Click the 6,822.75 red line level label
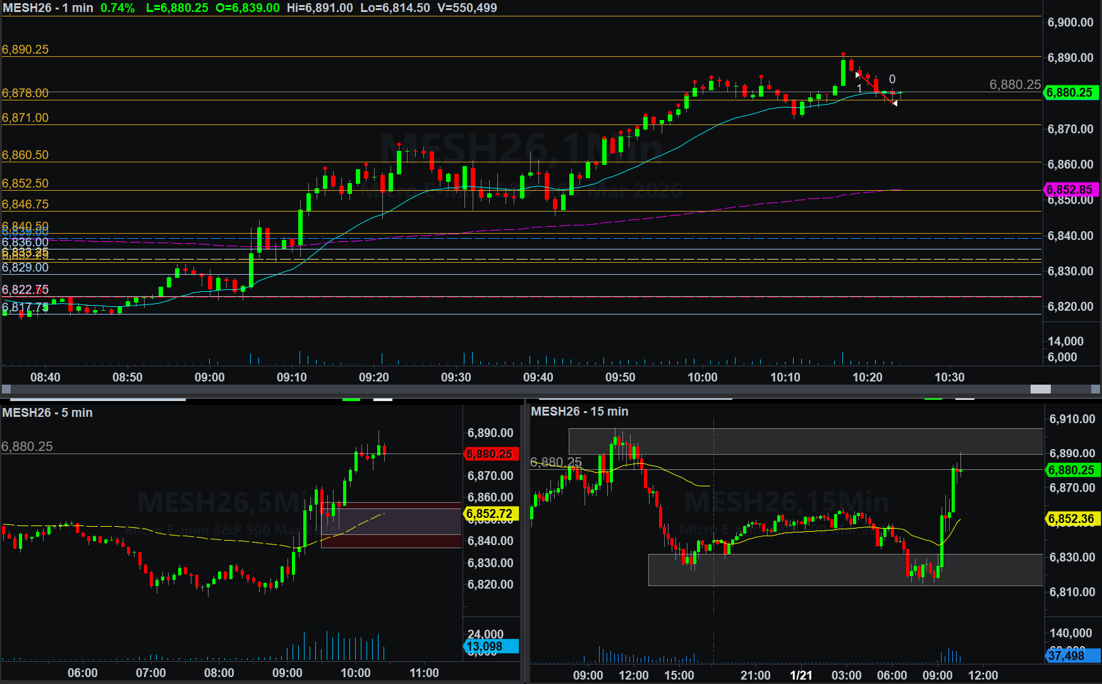The width and height of the screenshot is (1102, 684). (25, 289)
